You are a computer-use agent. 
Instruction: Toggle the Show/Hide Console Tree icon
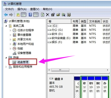(24, 15)
